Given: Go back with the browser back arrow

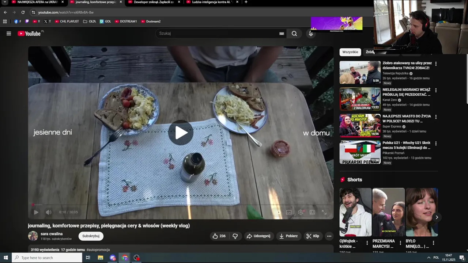Looking at the screenshot, I should pos(5,12).
